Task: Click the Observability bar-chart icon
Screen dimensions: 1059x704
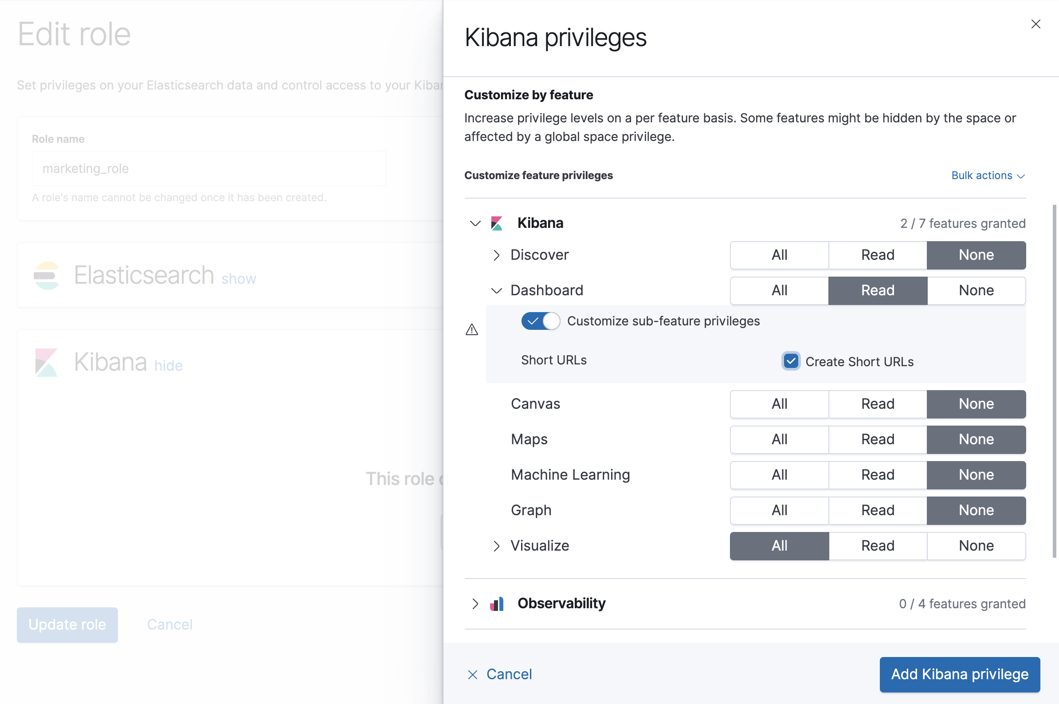Action: pos(497,604)
